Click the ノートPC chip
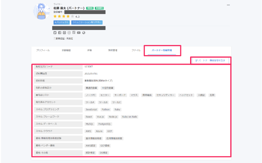The image size is (262, 163). 91,95
